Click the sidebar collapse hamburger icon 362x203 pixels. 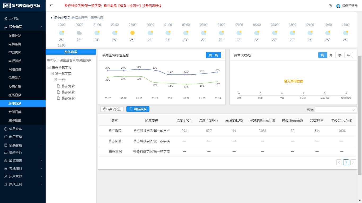tap(51, 6)
